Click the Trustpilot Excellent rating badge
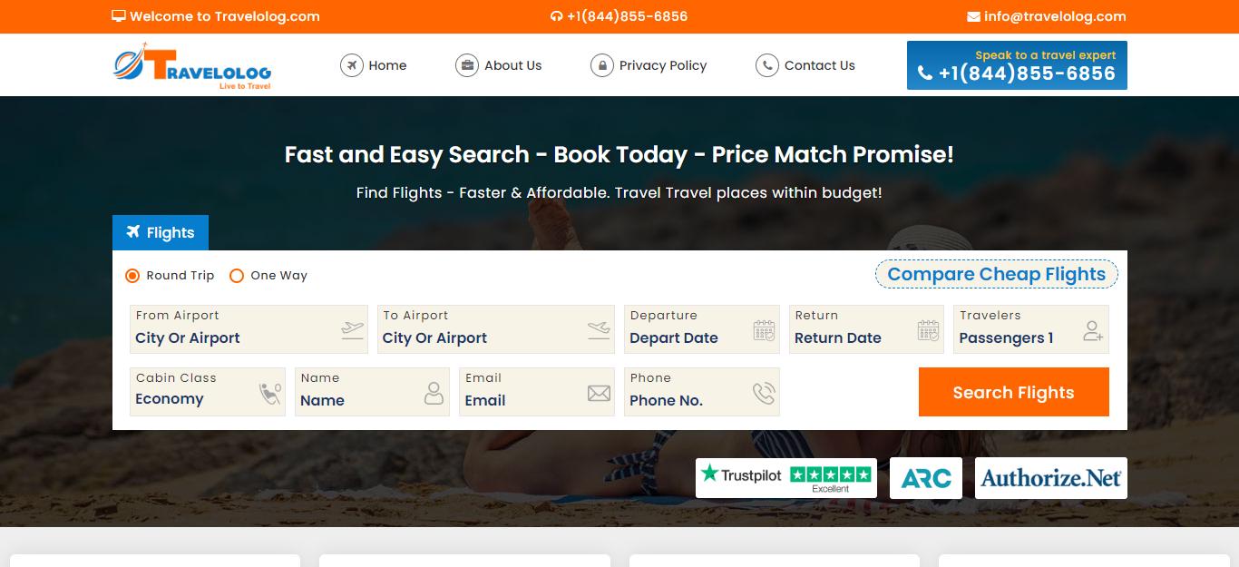Image resolution: width=1239 pixels, height=567 pixels. (x=785, y=478)
